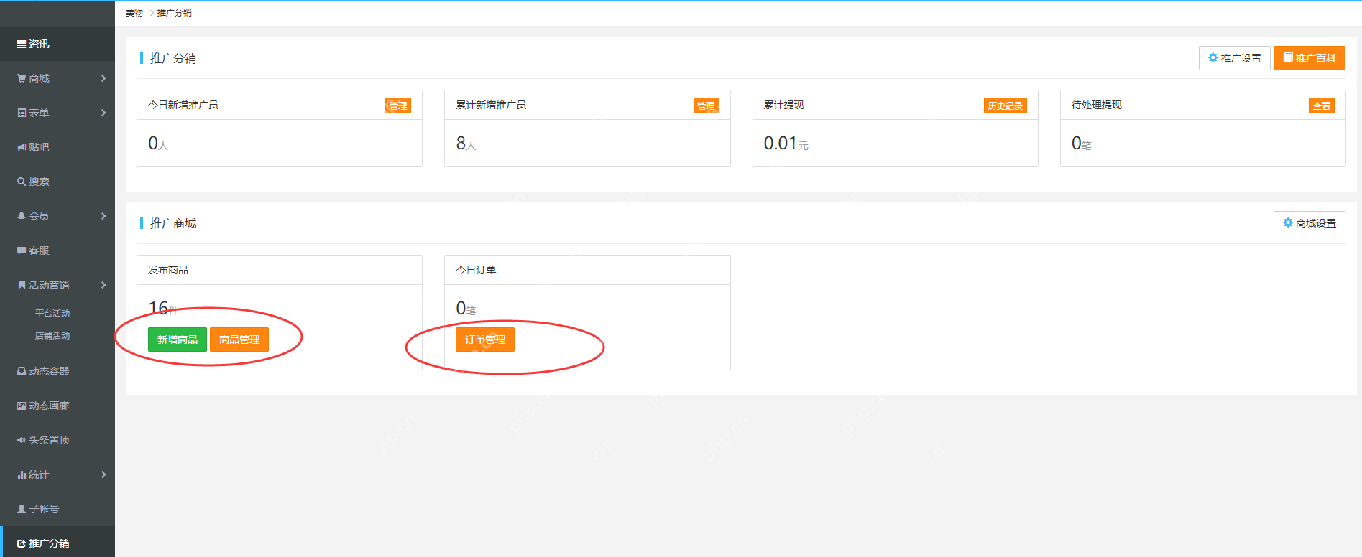The width and height of the screenshot is (1362, 557).
Task: Click the 商城 shopping cart icon
Action: click(22, 79)
